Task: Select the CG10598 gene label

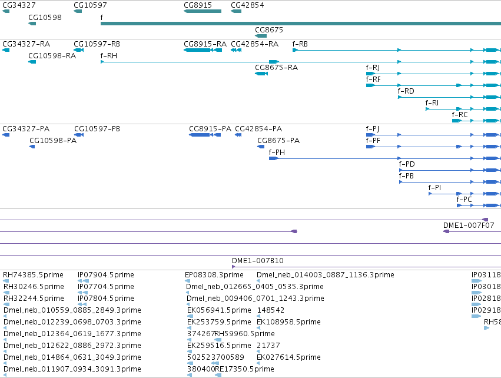Action: click(45, 17)
